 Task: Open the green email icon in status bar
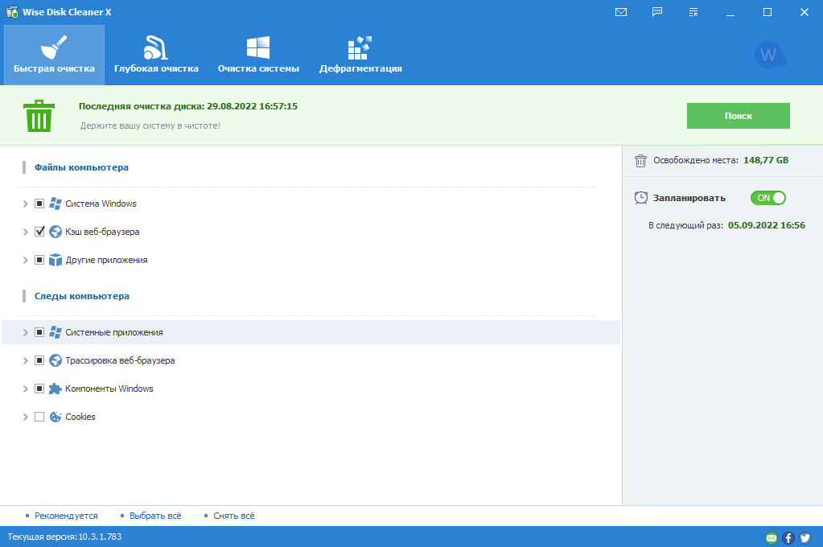tap(771, 537)
